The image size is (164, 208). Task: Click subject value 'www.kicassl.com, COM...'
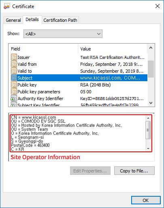pyautogui.click(x=110, y=78)
